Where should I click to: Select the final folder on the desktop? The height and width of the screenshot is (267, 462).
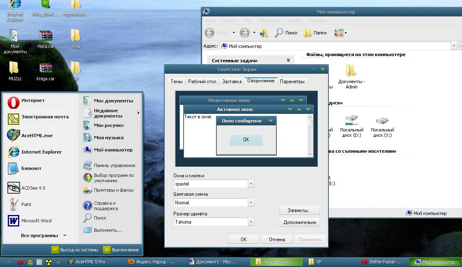(76, 39)
